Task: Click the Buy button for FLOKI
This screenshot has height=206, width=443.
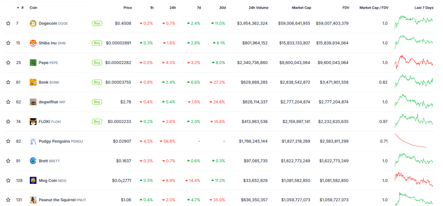Action: (97, 122)
